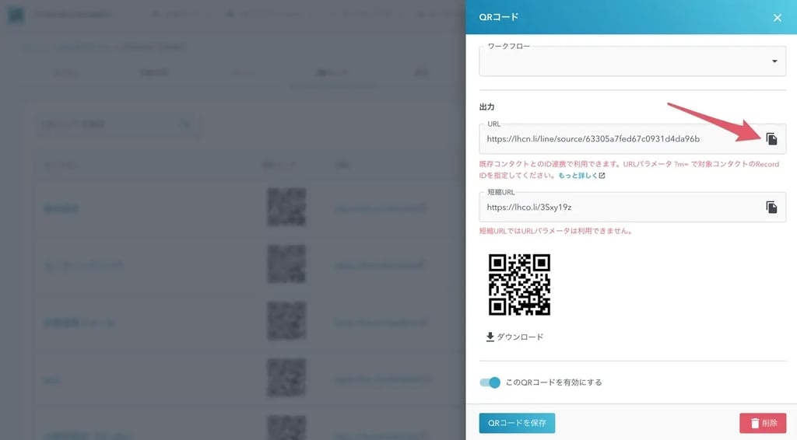Open the ワークフロー dropdown arrow
797x440 pixels.
pyautogui.click(x=774, y=61)
